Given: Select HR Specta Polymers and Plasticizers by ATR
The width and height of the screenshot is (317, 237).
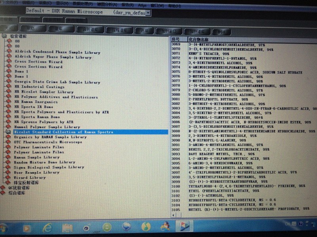Looking at the screenshot, I should pyautogui.click(x=61, y=112).
